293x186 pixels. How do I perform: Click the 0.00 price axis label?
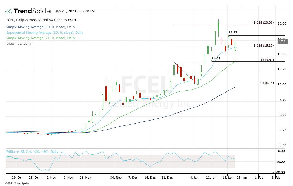point(283,145)
